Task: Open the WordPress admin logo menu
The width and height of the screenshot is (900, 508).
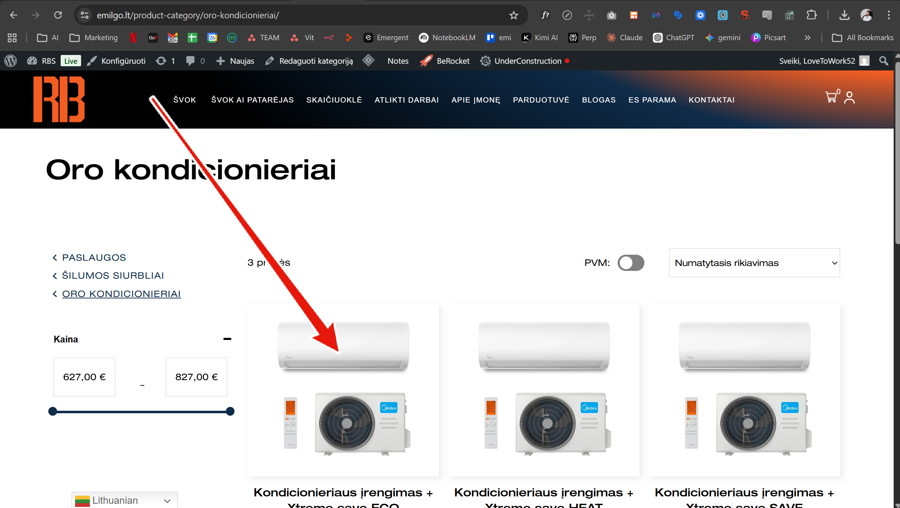Action: pos(11,61)
